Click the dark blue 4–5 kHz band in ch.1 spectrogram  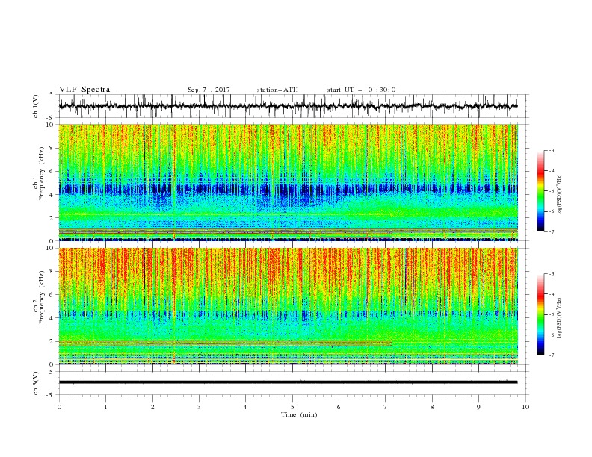[288, 188]
